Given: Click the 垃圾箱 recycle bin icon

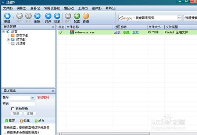Looking at the screenshot, I should click(x=13, y=44).
